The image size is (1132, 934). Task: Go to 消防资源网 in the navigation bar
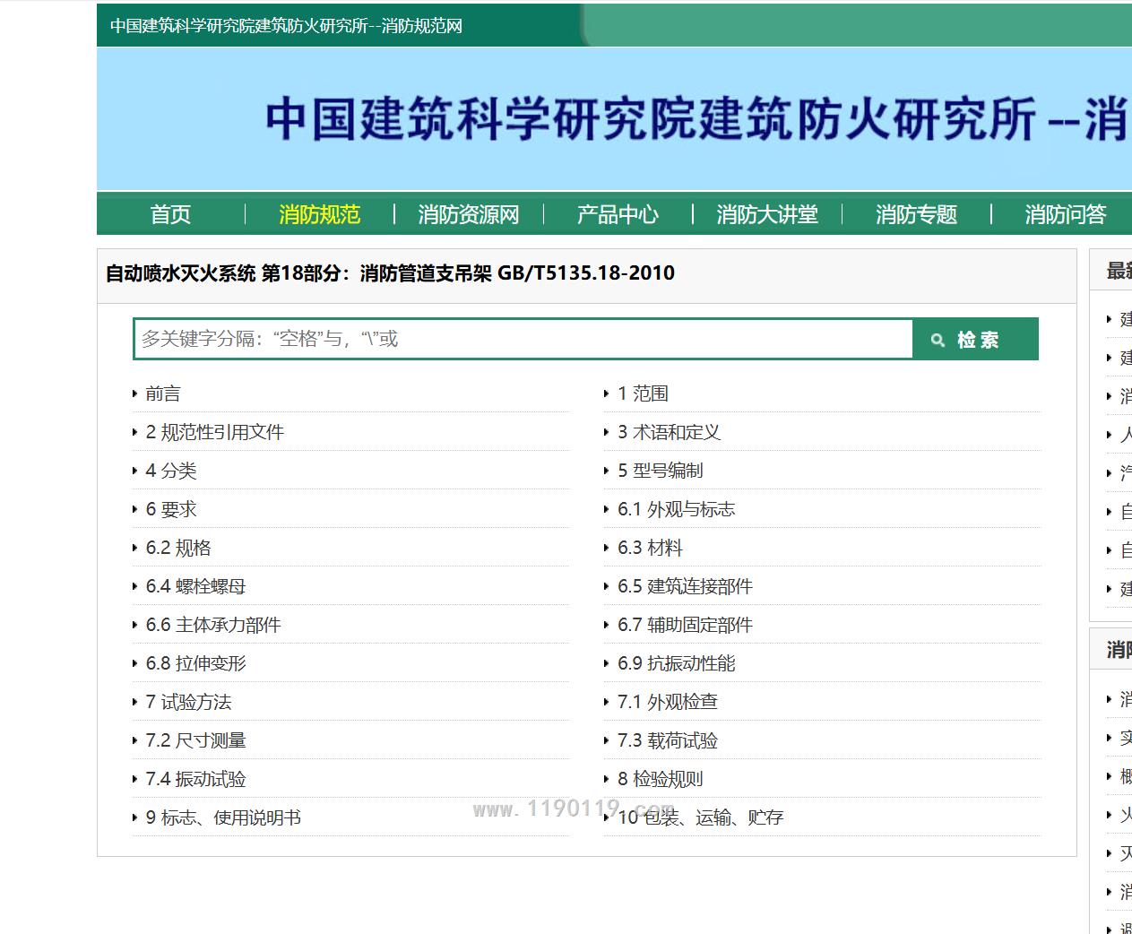(469, 214)
